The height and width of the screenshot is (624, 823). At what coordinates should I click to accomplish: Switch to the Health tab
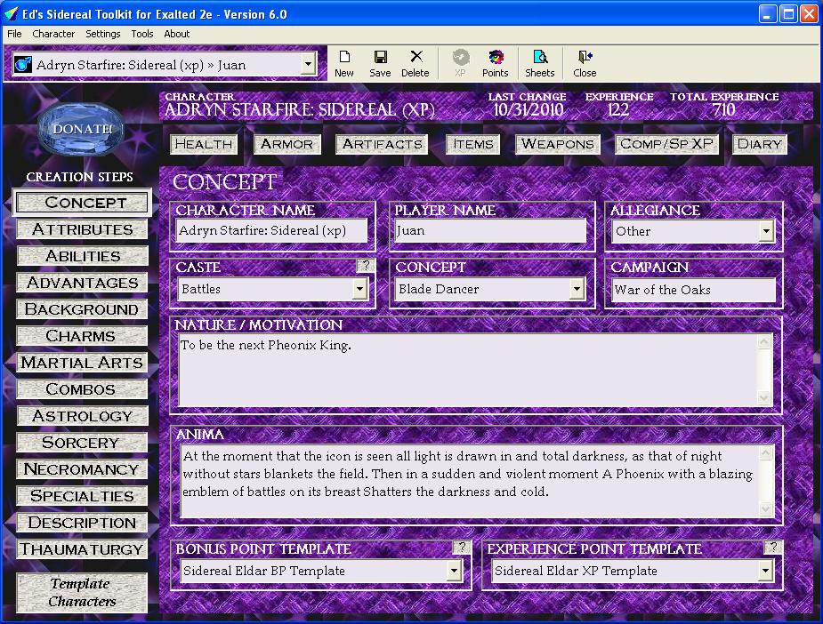(x=204, y=144)
